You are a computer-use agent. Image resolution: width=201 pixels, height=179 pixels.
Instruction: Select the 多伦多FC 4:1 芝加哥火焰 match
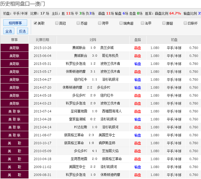100,151
